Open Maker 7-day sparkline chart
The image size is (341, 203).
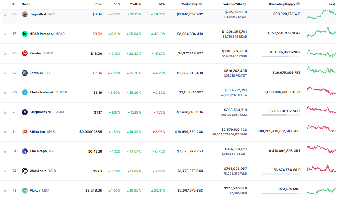(321, 191)
